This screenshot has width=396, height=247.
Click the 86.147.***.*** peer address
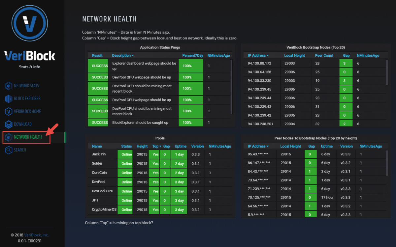[x=259, y=163]
